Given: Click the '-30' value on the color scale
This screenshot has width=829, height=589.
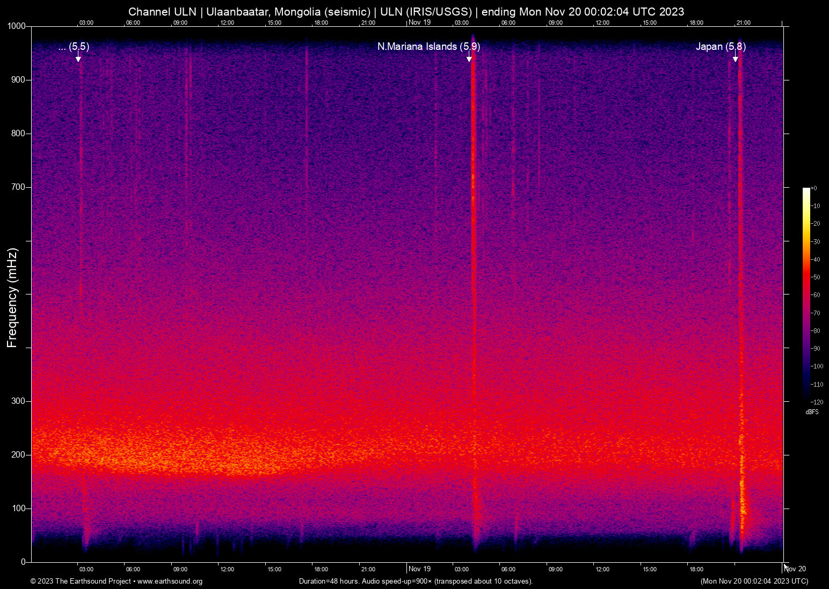Looking at the screenshot, I should coord(816,242).
